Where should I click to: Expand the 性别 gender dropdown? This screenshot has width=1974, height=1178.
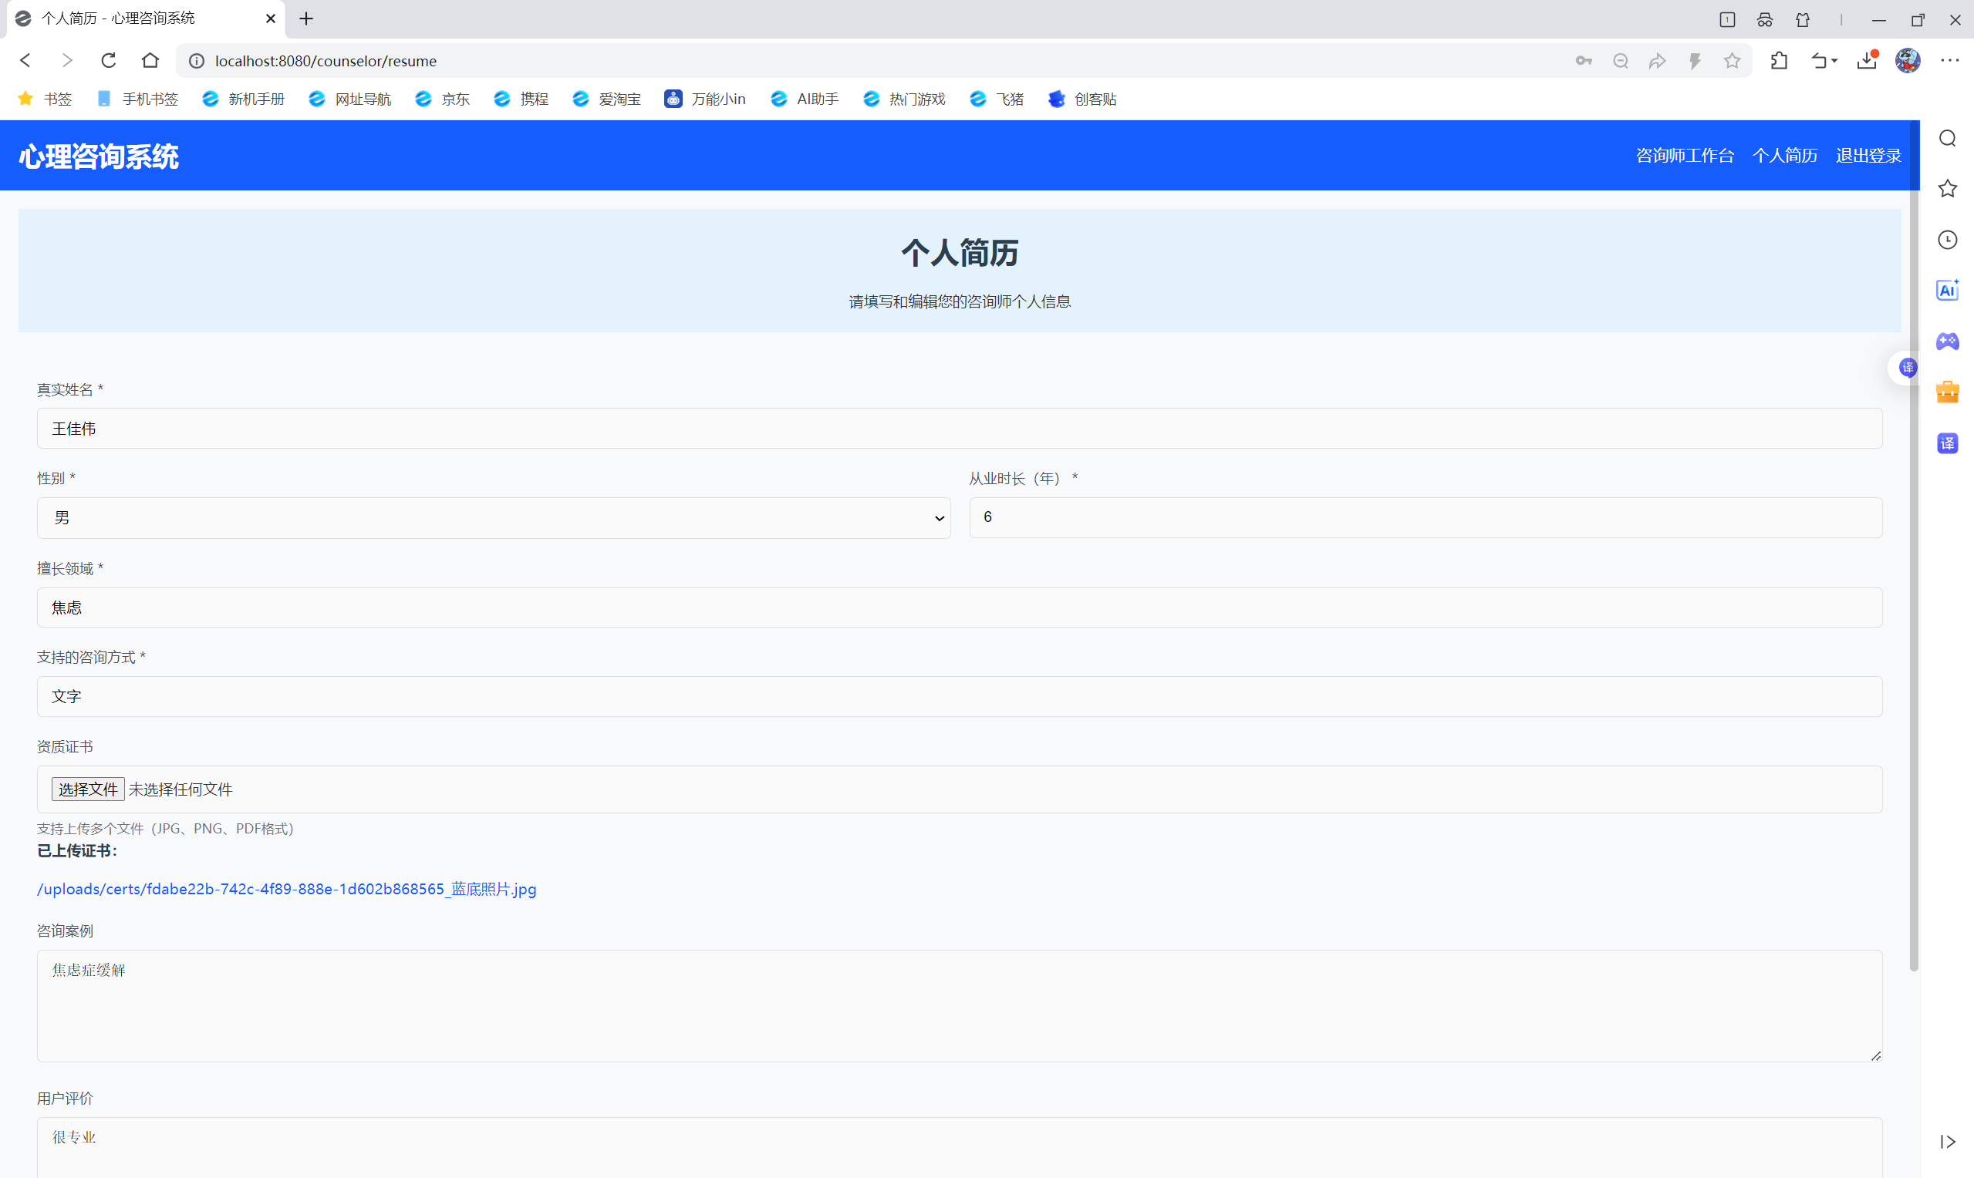[493, 517]
